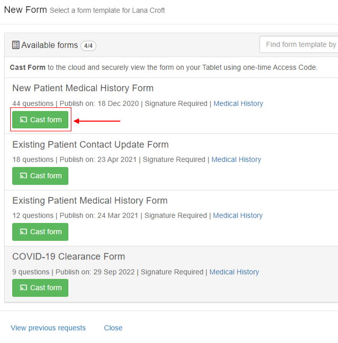This screenshot has height=343, width=338.
Task: Open Medical History link under New Patient form
Action: point(238,103)
